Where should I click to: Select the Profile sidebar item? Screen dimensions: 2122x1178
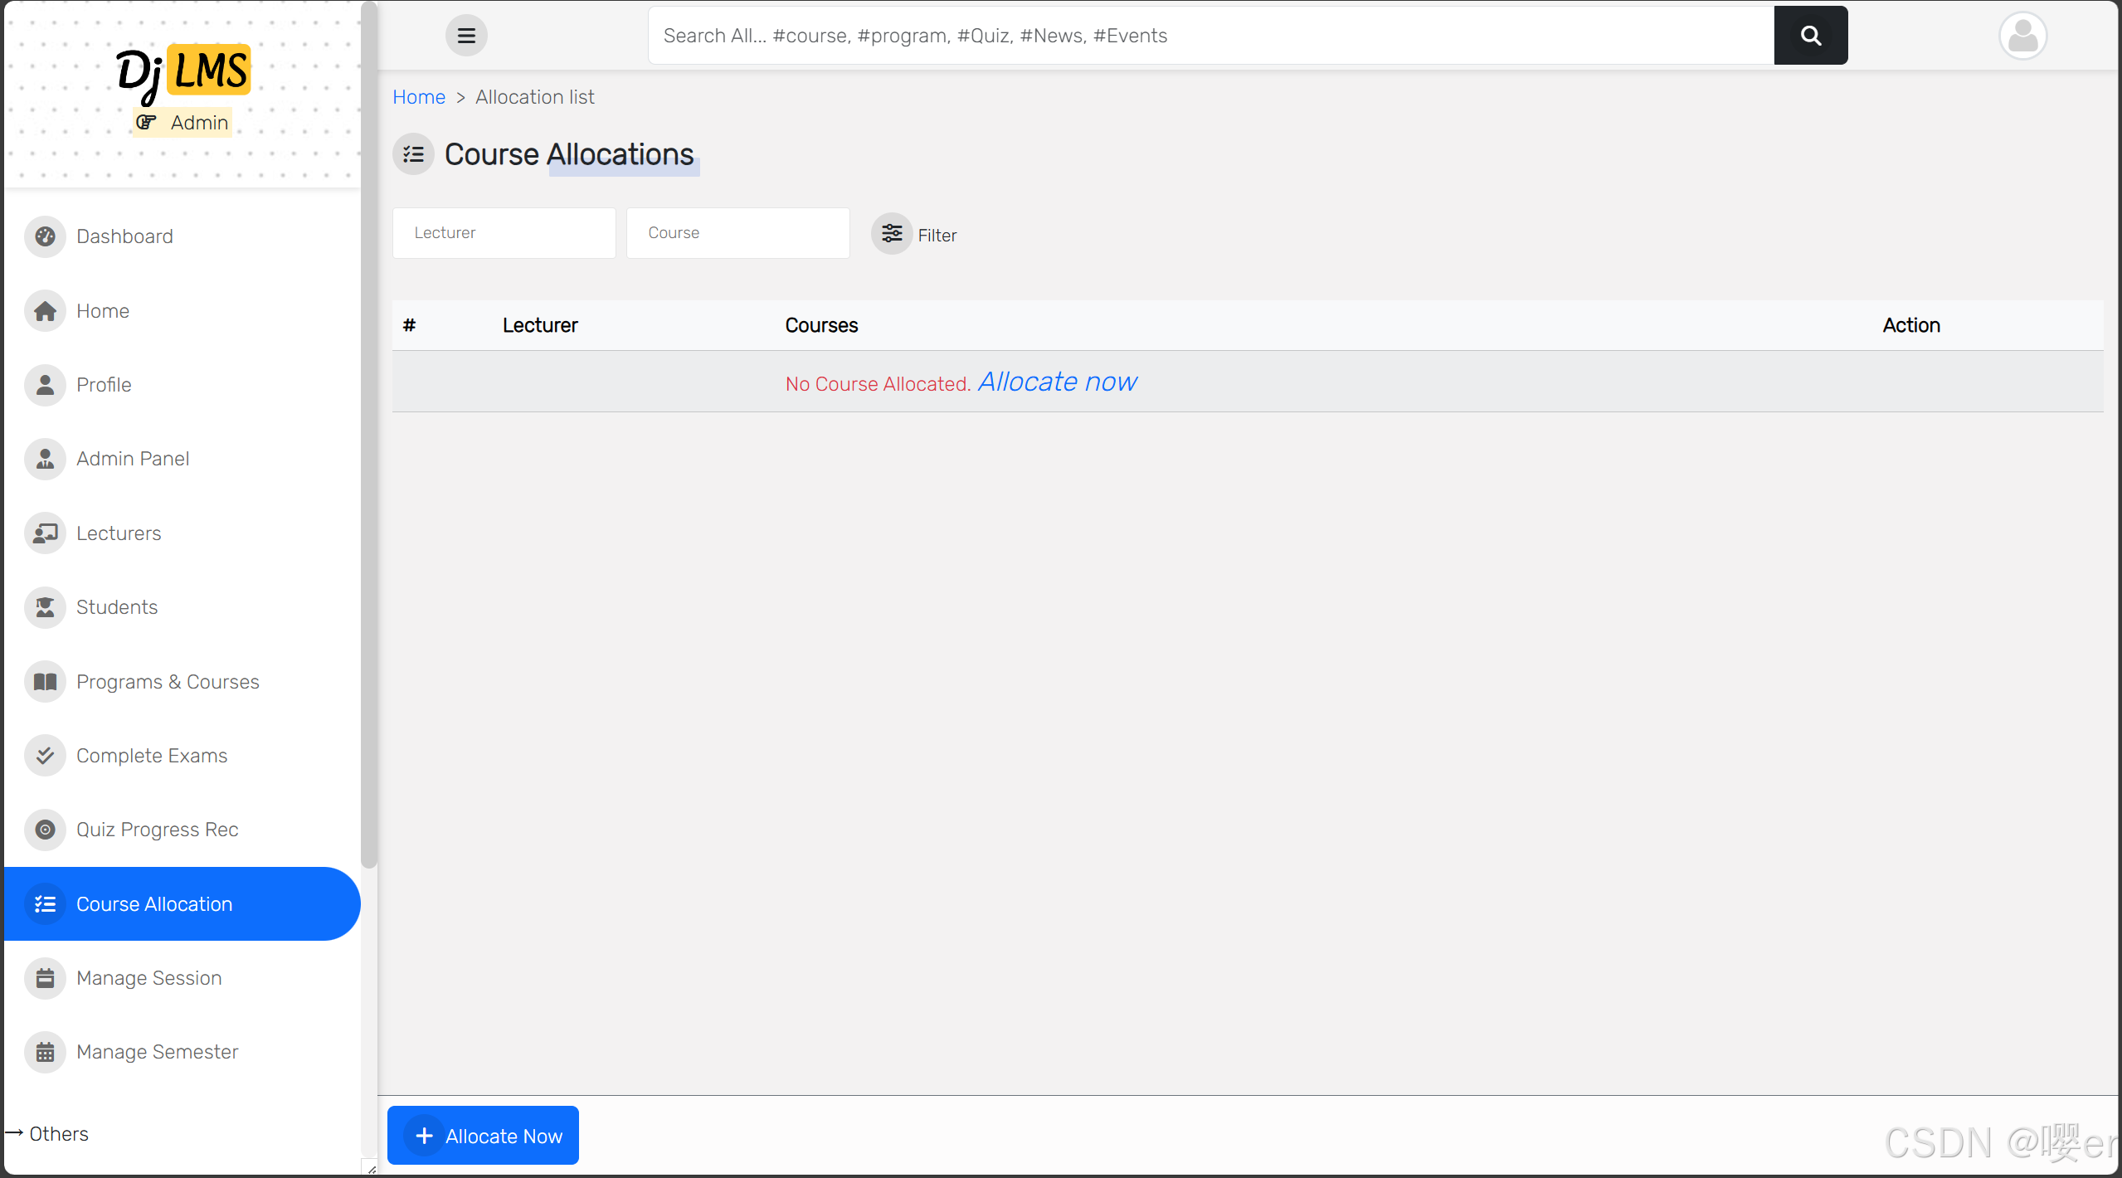click(x=104, y=385)
